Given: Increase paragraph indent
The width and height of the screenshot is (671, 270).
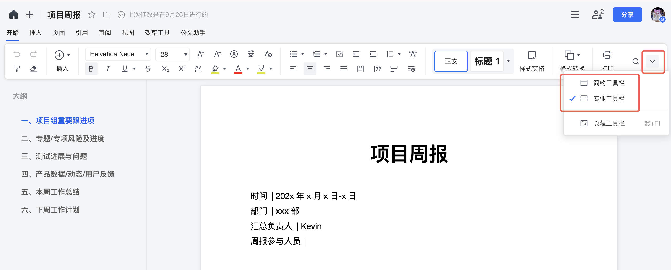Looking at the screenshot, I should [x=373, y=54].
